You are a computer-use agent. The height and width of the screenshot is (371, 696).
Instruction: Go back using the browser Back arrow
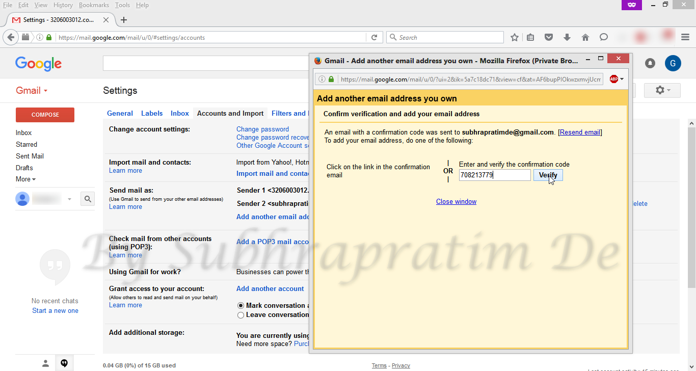pos(11,37)
